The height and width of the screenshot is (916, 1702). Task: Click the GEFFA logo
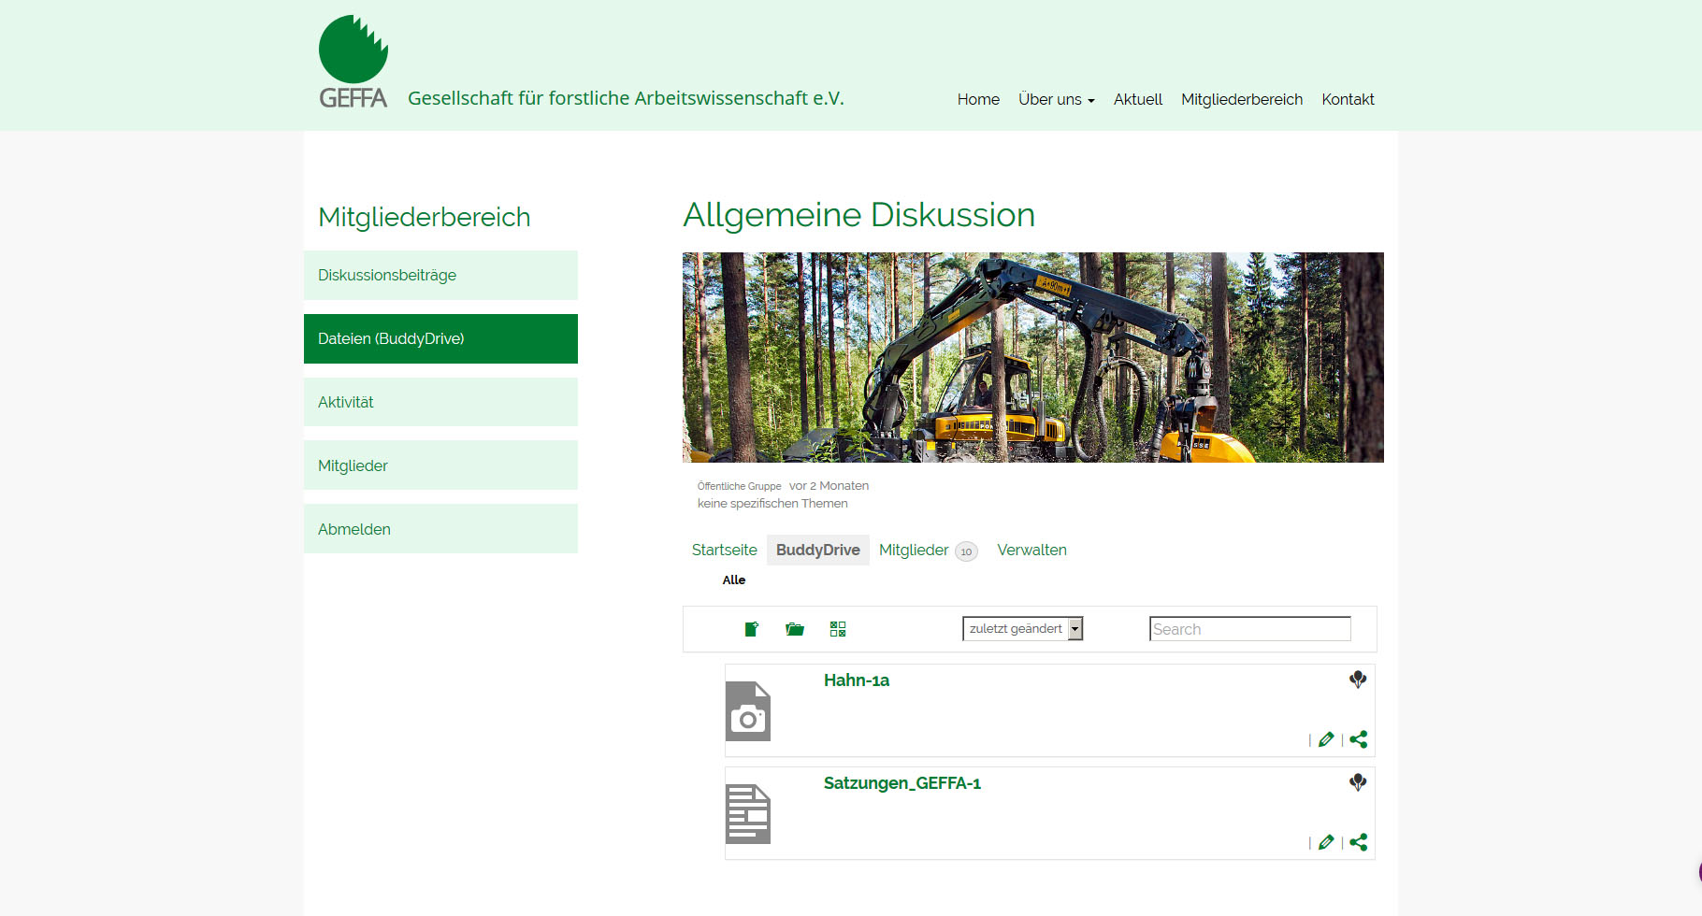pyautogui.click(x=353, y=62)
